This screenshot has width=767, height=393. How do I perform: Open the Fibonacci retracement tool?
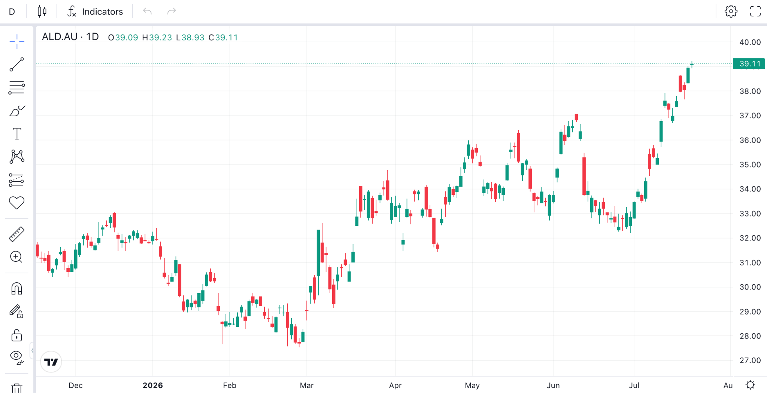pyautogui.click(x=17, y=87)
